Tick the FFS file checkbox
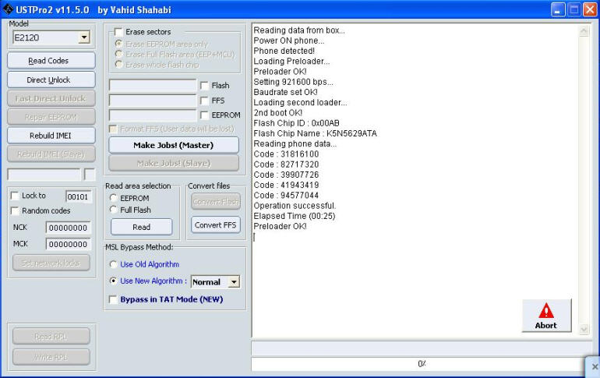 point(204,101)
